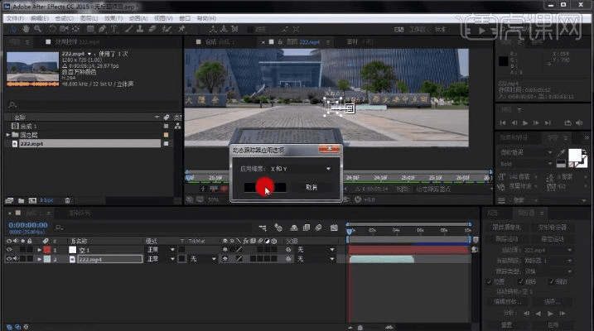Click the 取消 cancel button in dialog

[x=311, y=187]
